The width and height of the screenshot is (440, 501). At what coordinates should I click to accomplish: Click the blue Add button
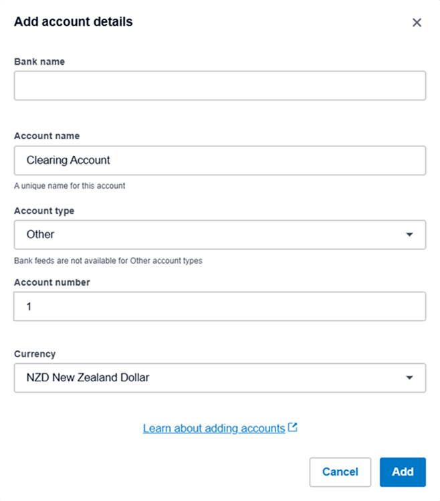pyautogui.click(x=403, y=472)
